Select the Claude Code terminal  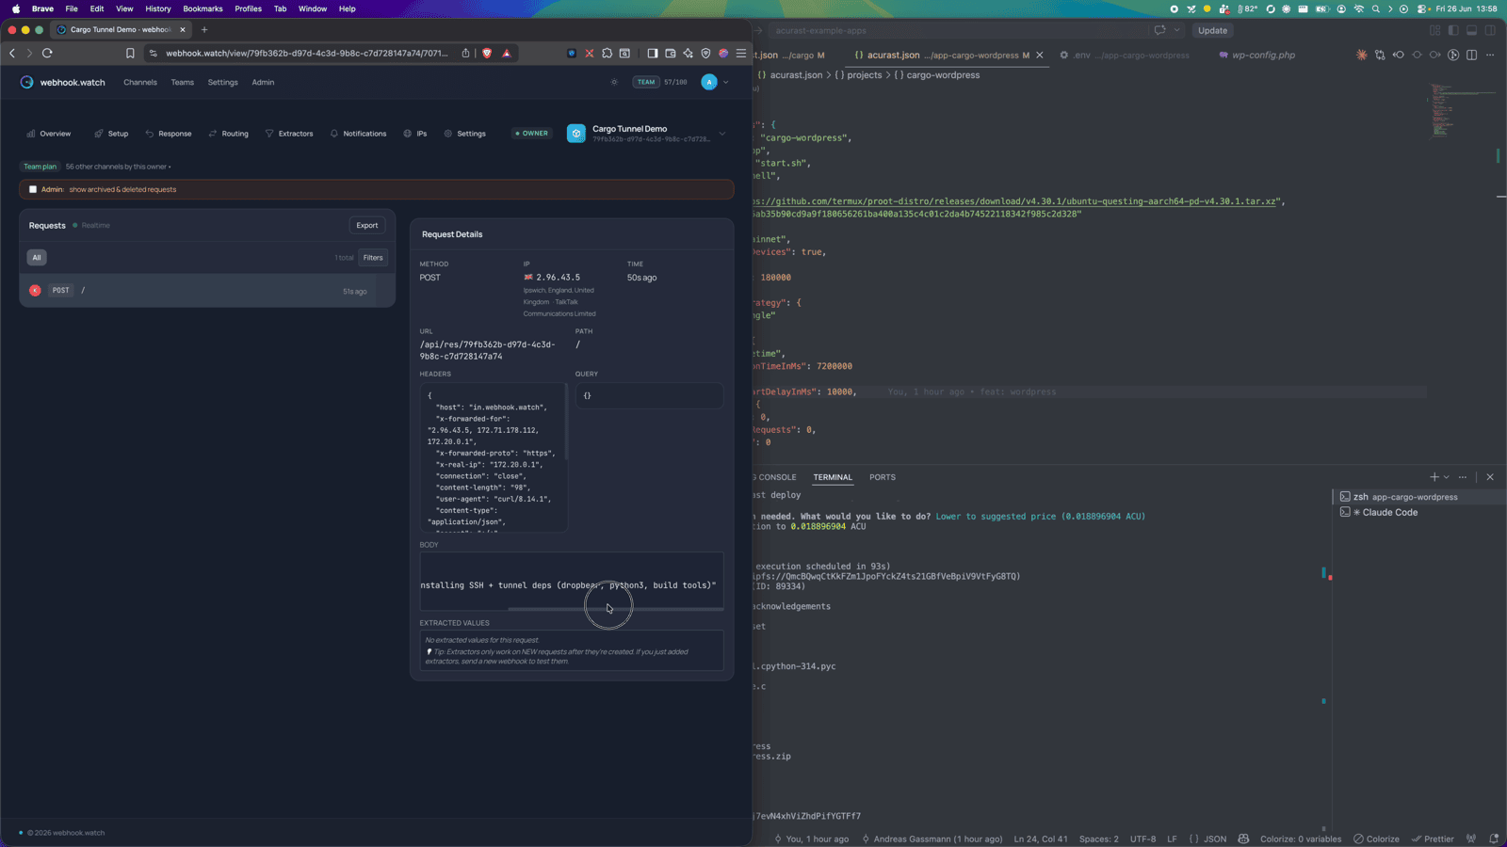point(1418,513)
